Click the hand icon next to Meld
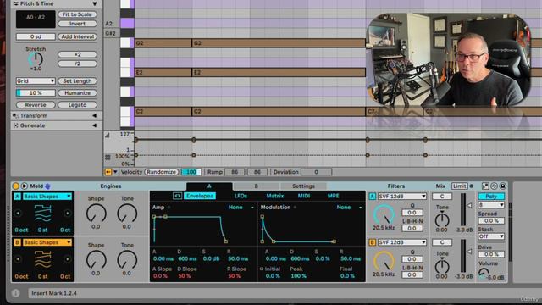 click(47, 186)
